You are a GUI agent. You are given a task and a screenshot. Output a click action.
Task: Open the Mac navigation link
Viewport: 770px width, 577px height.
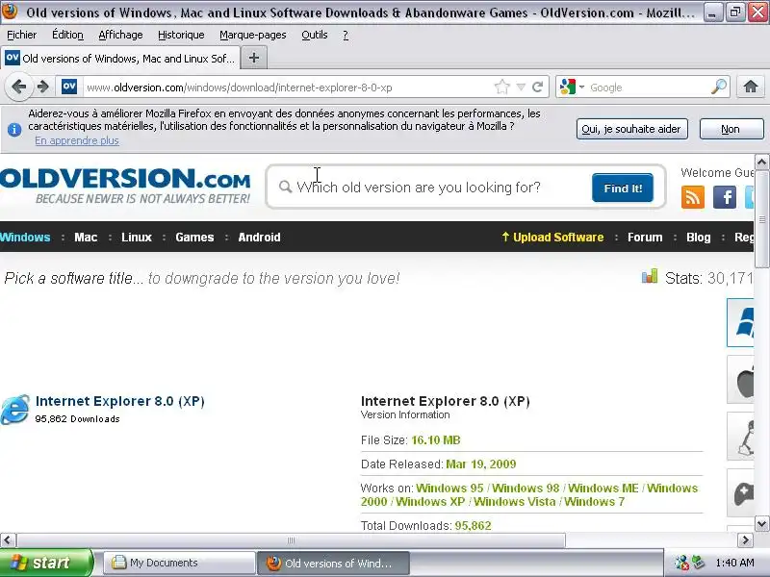pos(86,237)
